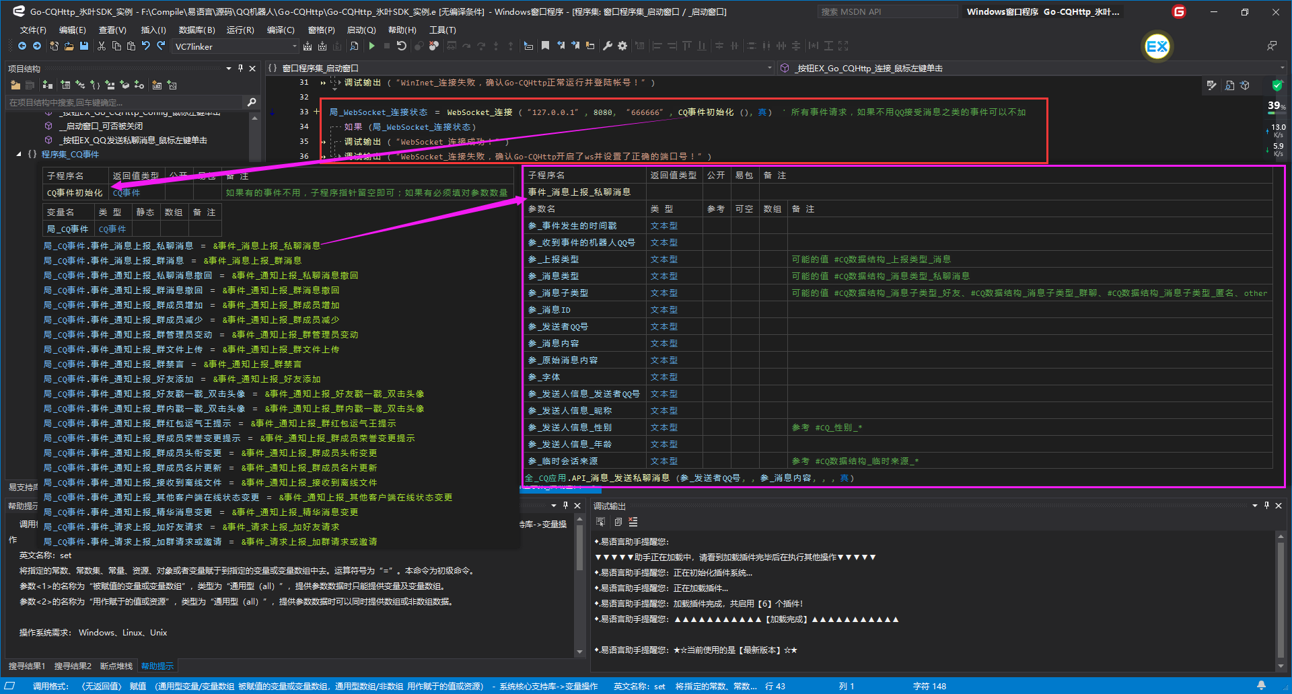Image resolution: width=1292 pixels, height=694 pixels.
Task: Close the debug output panel
Action: (1279, 506)
